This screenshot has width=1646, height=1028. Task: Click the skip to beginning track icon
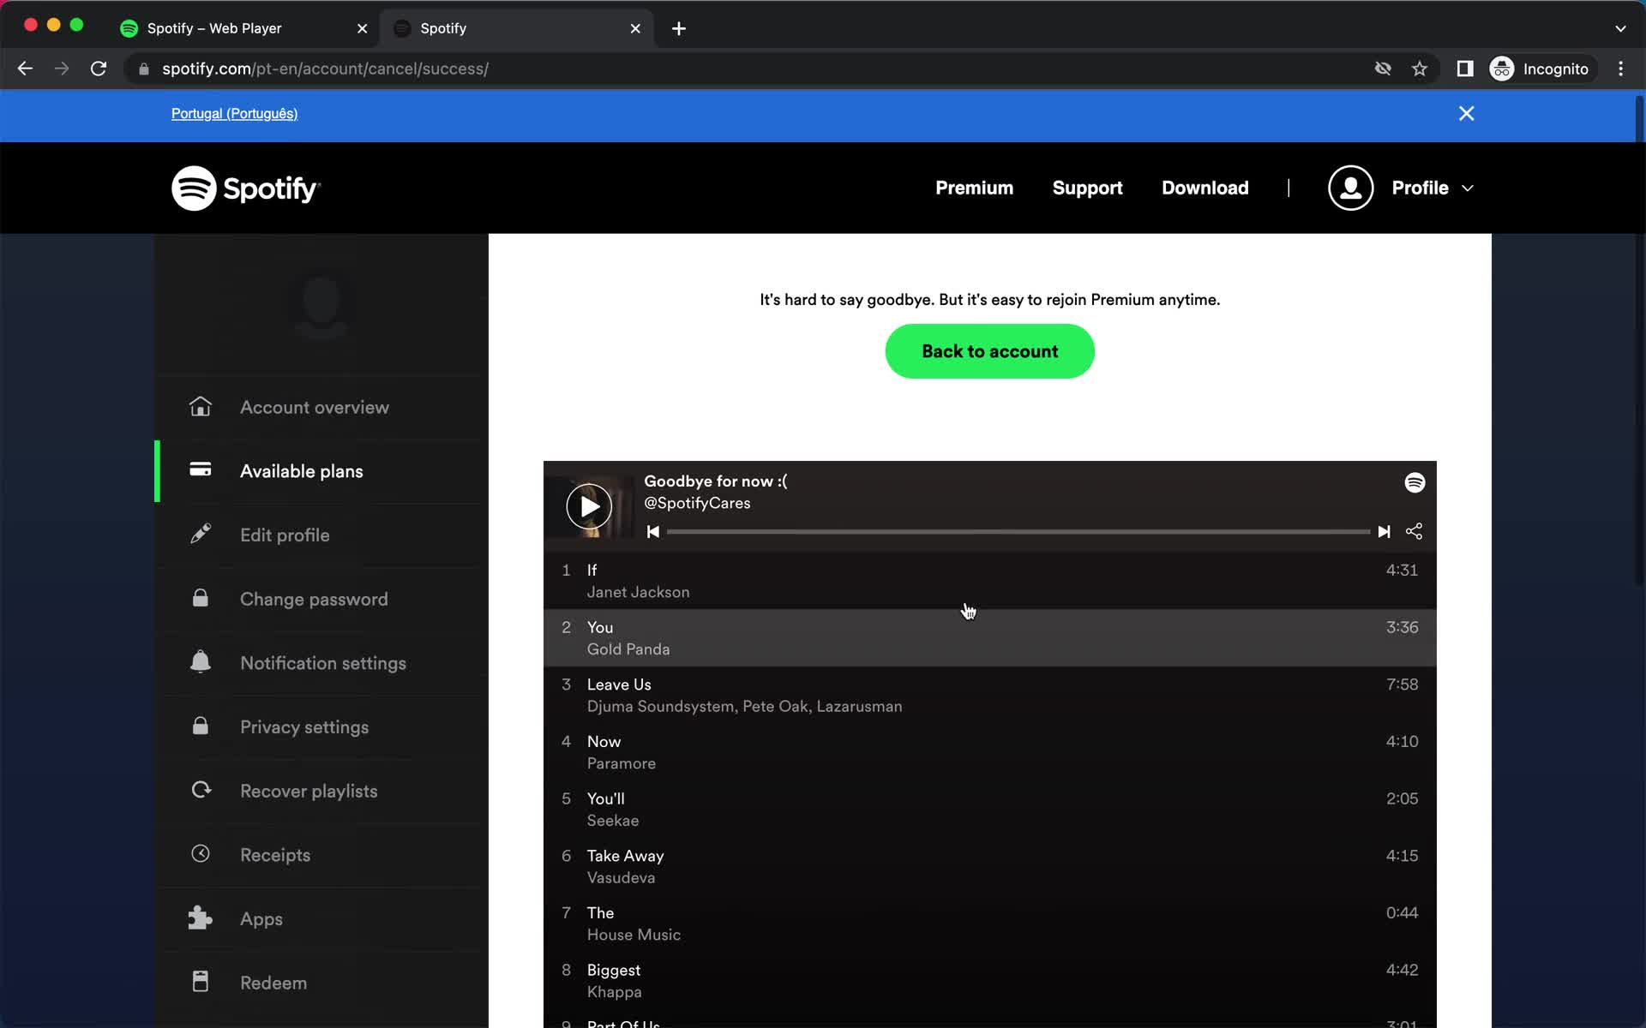653,530
